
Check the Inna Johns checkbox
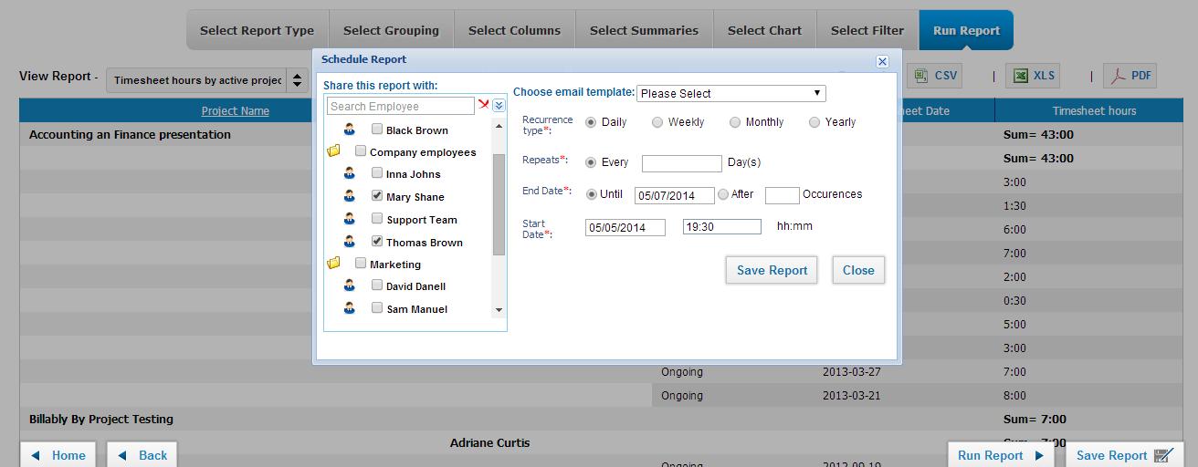[x=377, y=172]
